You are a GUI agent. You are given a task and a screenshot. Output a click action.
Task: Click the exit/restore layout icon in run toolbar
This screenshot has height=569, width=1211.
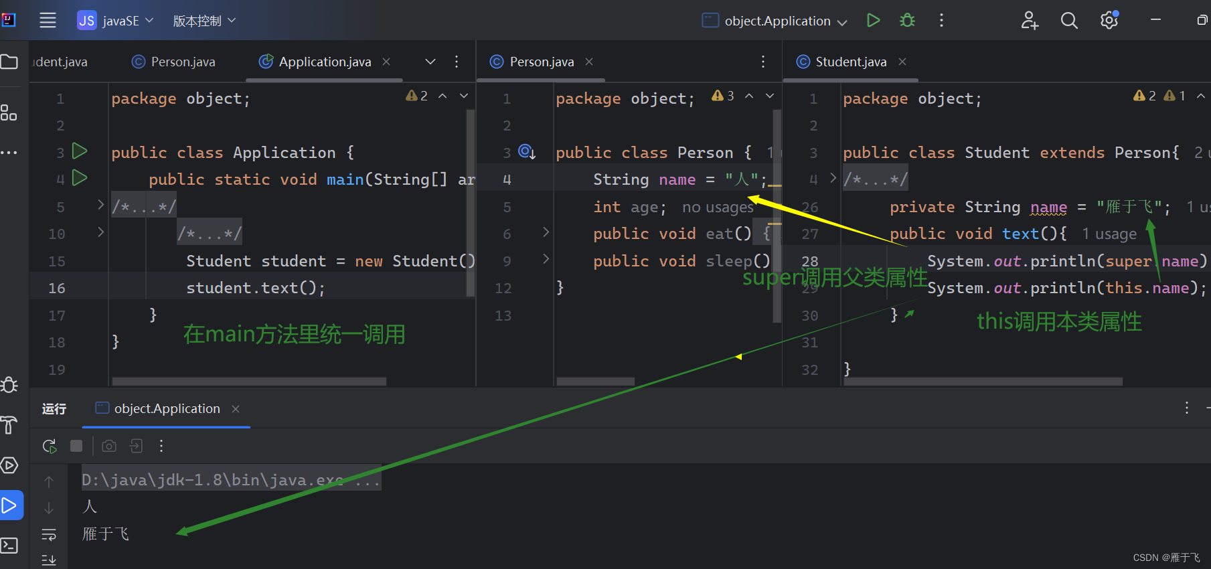[x=136, y=446]
